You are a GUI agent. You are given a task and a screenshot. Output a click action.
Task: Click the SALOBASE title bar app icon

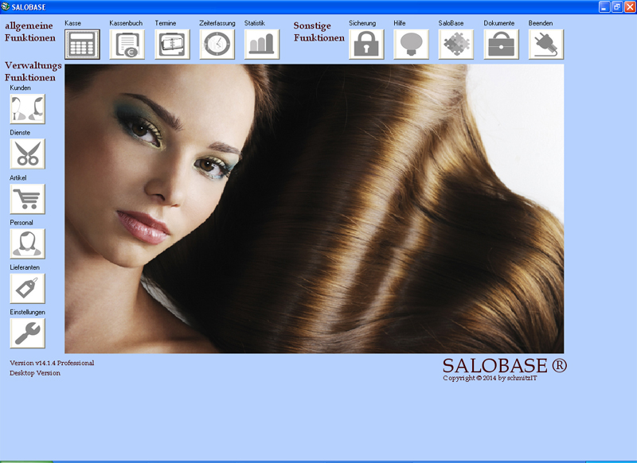point(6,7)
